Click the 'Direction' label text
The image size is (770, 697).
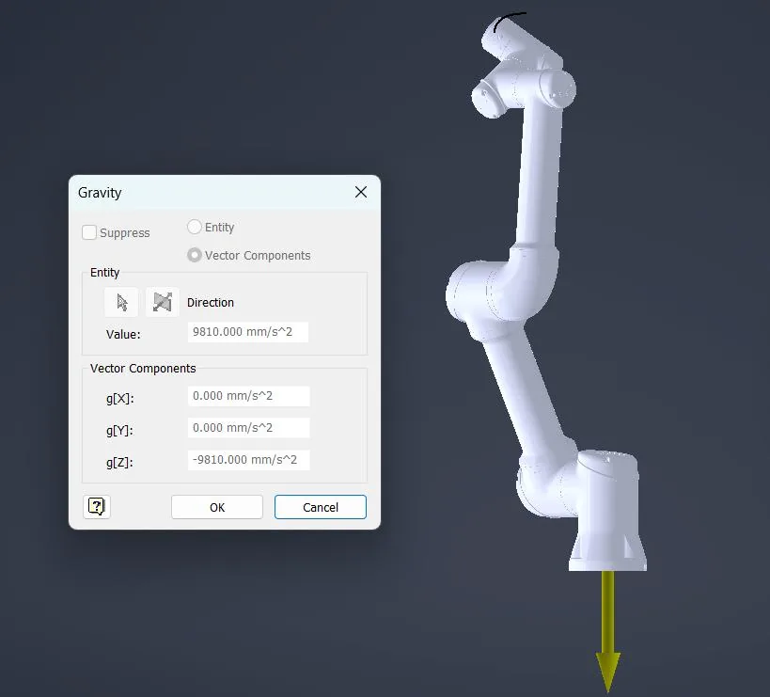point(211,303)
